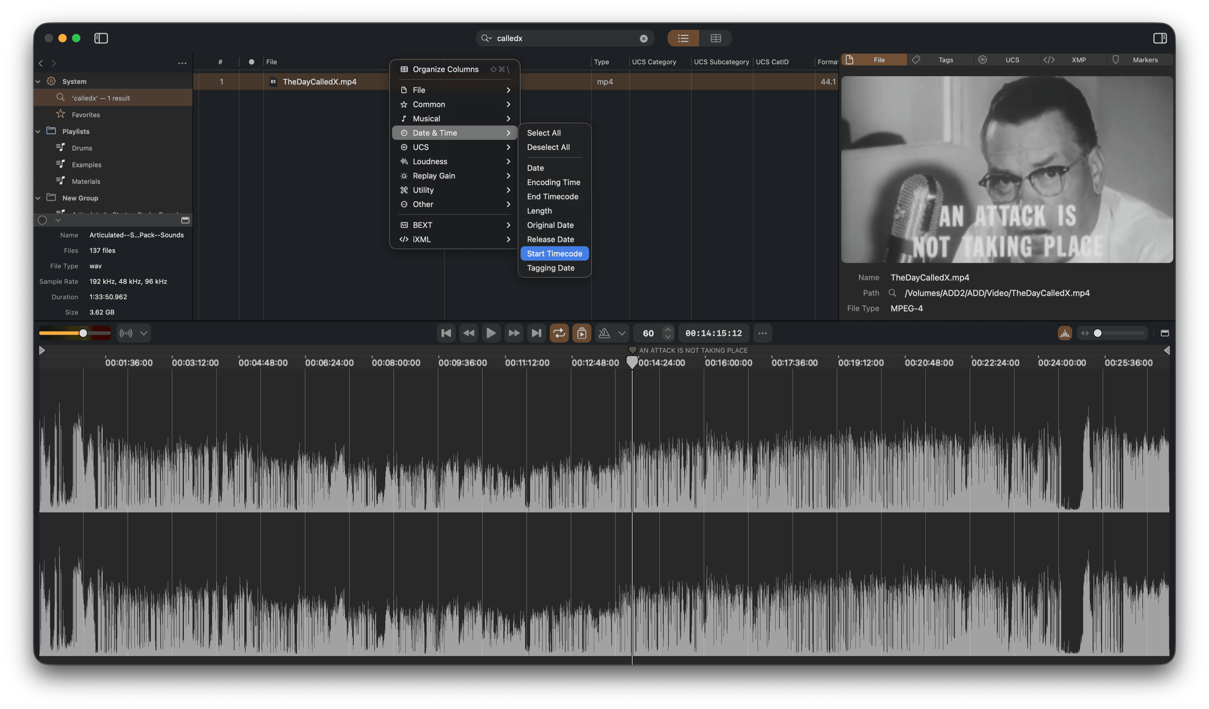The image size is (1209, 709).
Task: Toggle the right inspector panel icon
Action: tap(1160, 39)
